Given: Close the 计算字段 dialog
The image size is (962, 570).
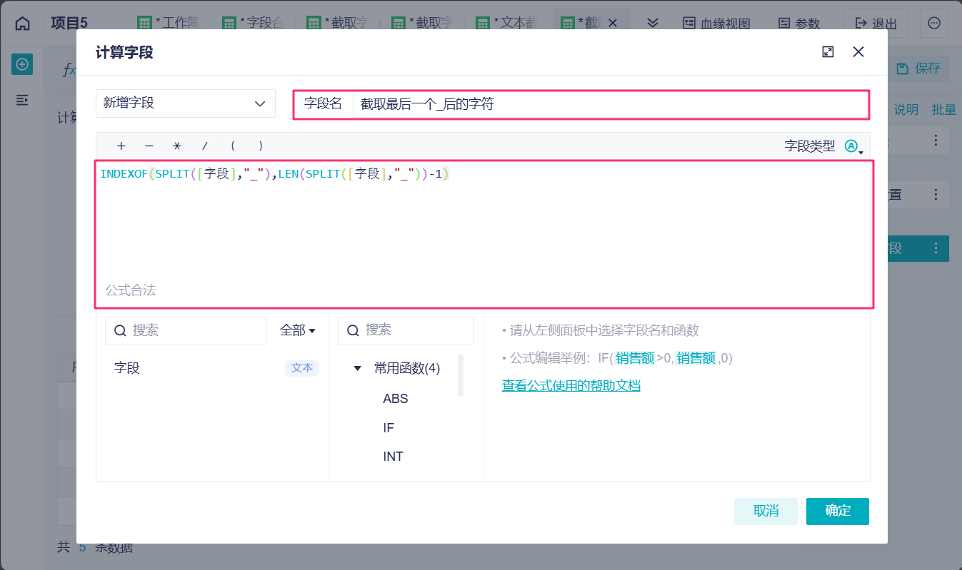Looking at the screenshot, I should click(x=858, y=51).
